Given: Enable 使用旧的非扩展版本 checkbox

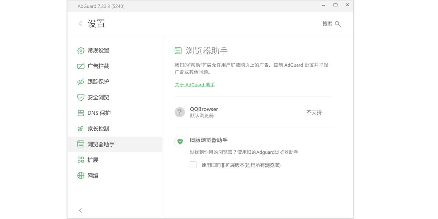Looking at the screenshot, I should (193, 165).
